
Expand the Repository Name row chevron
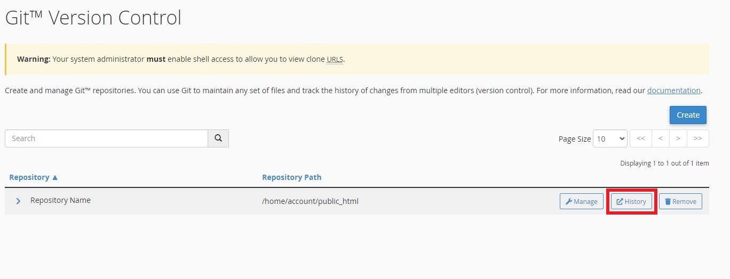(18, 201)
